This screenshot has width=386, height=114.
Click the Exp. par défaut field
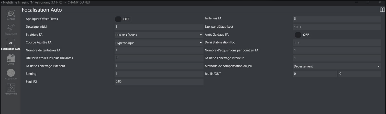pos(337,27)
